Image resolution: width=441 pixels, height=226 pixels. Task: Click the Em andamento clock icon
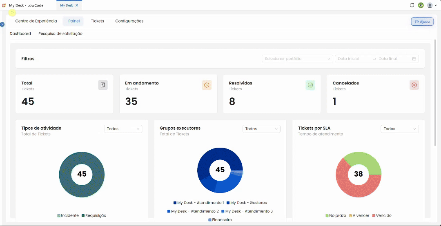(207, 85)
